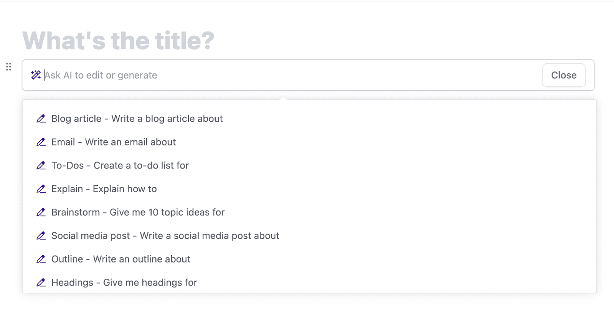
Task: Focus the Ask AI input field
Action: tap(269, 75)
